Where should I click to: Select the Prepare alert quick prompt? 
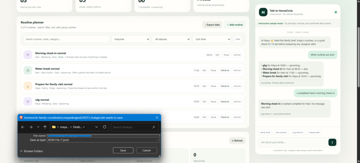[314, 132]
